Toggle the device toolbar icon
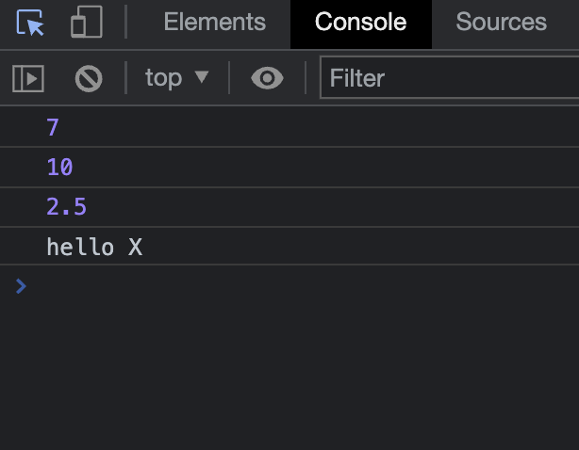The height and width of the screenshot is (450, 579). click(x=86, y=23)
